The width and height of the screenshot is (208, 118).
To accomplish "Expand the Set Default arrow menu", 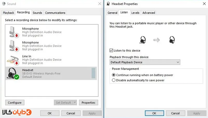I will (75, 102).
